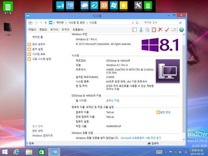Open Internet Explorer from taskbar
The height and width of the screenshot is (156, 208).
tap(17, 152)
